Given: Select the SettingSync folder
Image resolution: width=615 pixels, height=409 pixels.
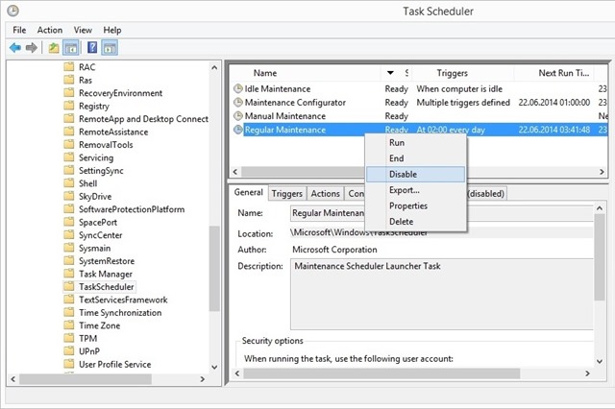Looking at the screenshot, I should [101, 171].
